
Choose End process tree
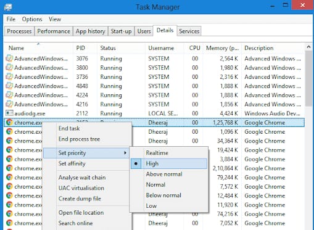click(x=86, y=139)
